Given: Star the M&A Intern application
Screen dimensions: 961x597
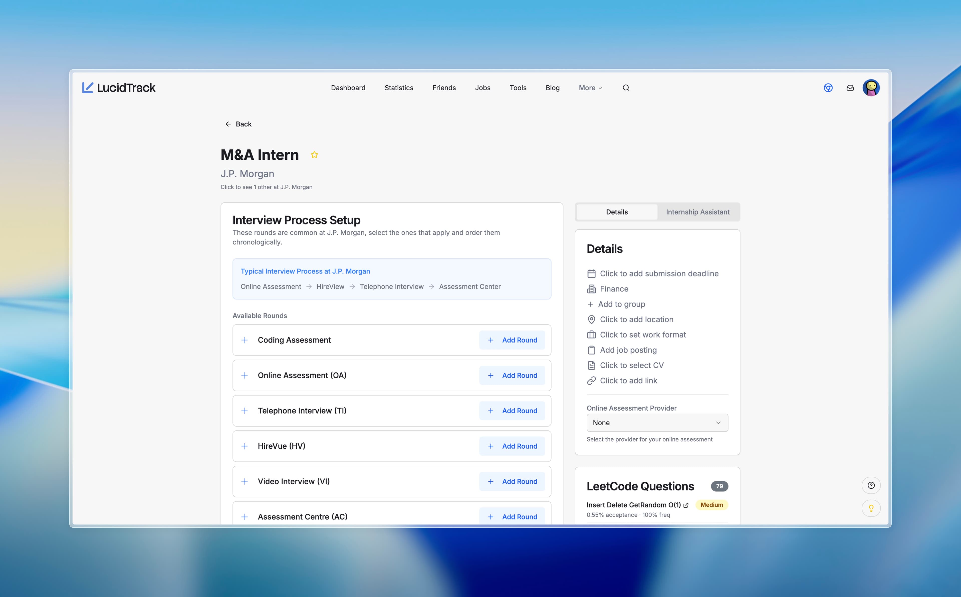Looking at the screenshot, I should [x=315, y=154].
